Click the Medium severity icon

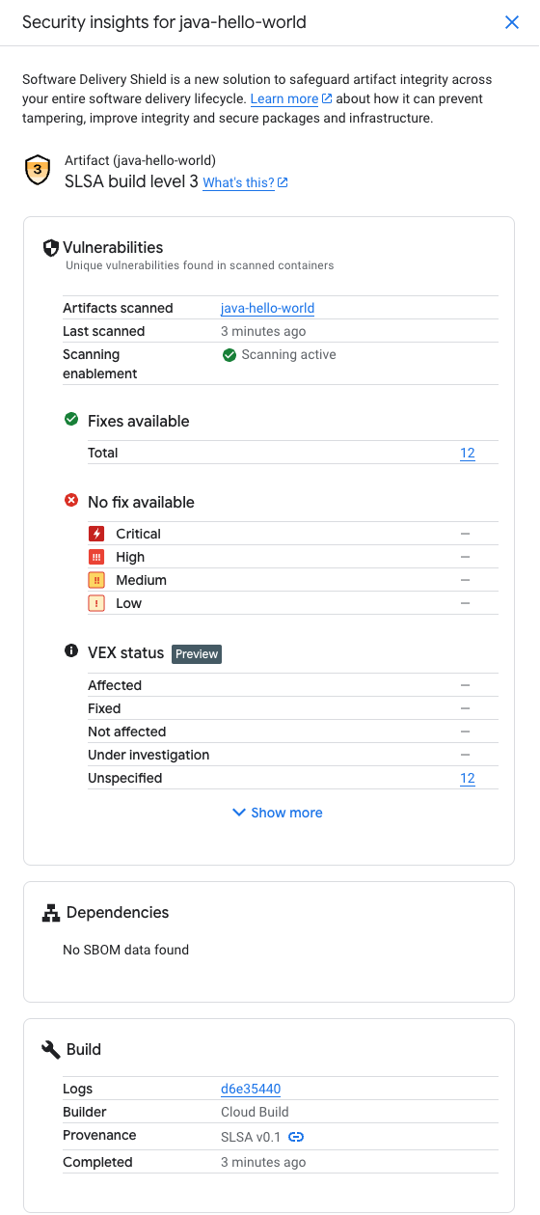coord(96,580)
